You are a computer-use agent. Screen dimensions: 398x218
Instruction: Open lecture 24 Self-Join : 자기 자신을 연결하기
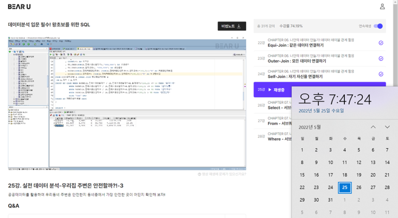320,74
